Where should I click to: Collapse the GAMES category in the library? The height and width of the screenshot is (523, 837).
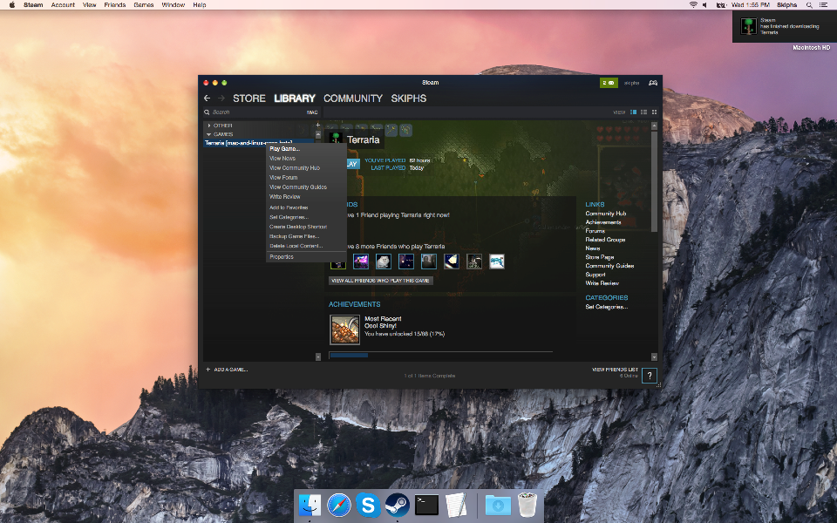click(209, 134)
